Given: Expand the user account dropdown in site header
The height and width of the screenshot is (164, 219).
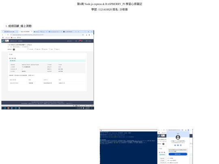Looking at the screenshot, I should click(x=89, y=41).
